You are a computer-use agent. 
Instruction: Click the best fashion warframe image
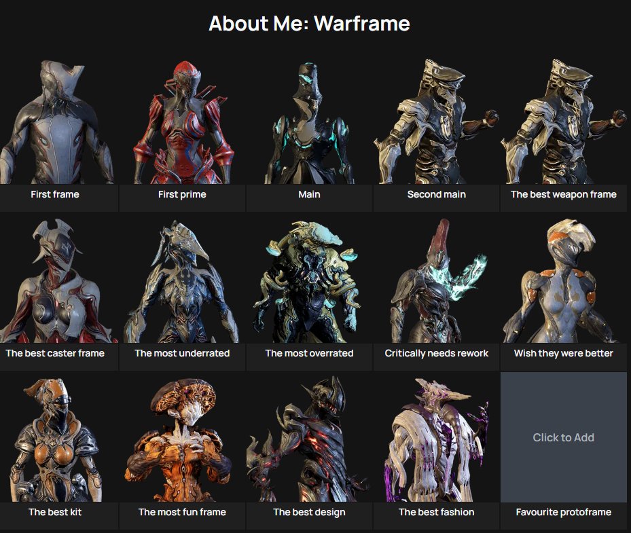coord(436,439)
